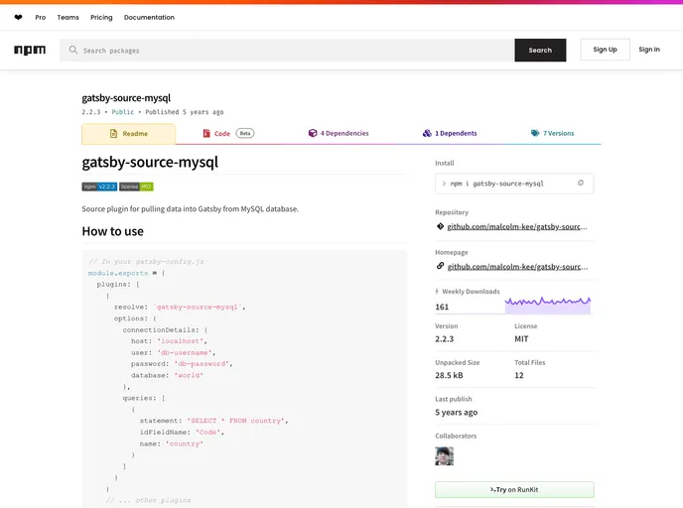Viewport: 683px width, 508px height.
Task: Click Try on RunKit button
Action: pyautogui.click(x=514, y=490)
